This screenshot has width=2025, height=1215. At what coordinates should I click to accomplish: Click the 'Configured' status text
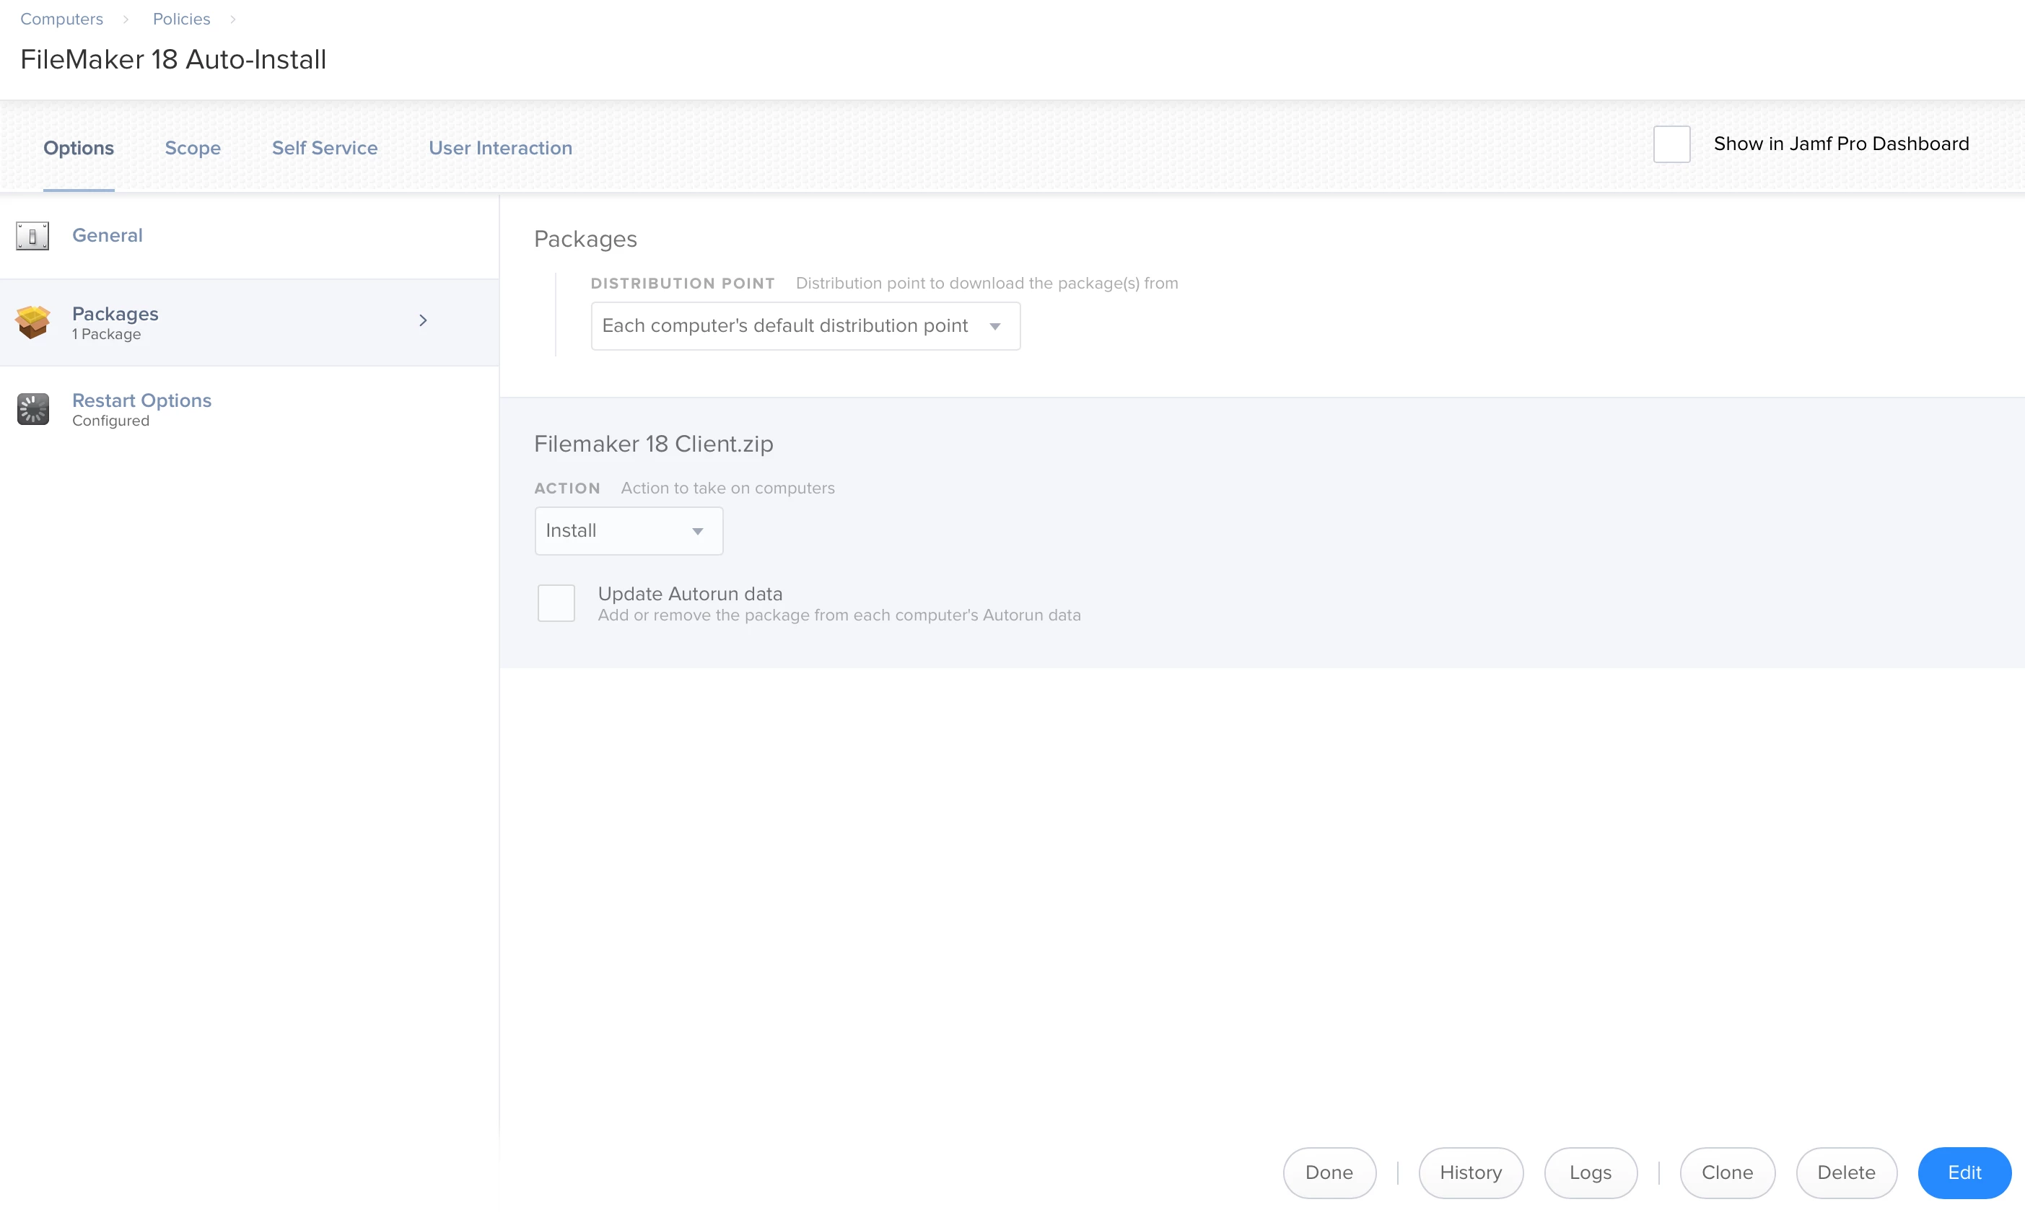110,421
